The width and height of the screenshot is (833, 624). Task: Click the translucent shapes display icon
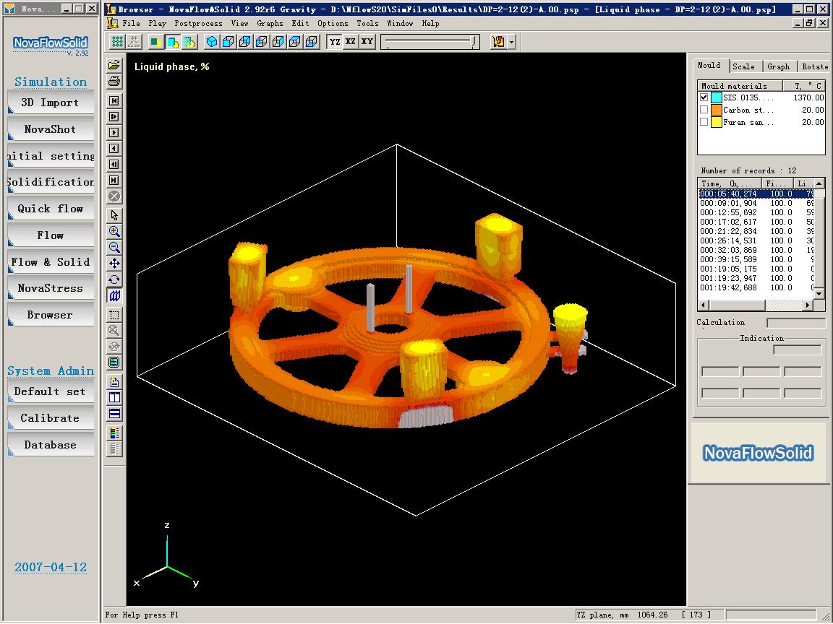click(x=189, y=41)
